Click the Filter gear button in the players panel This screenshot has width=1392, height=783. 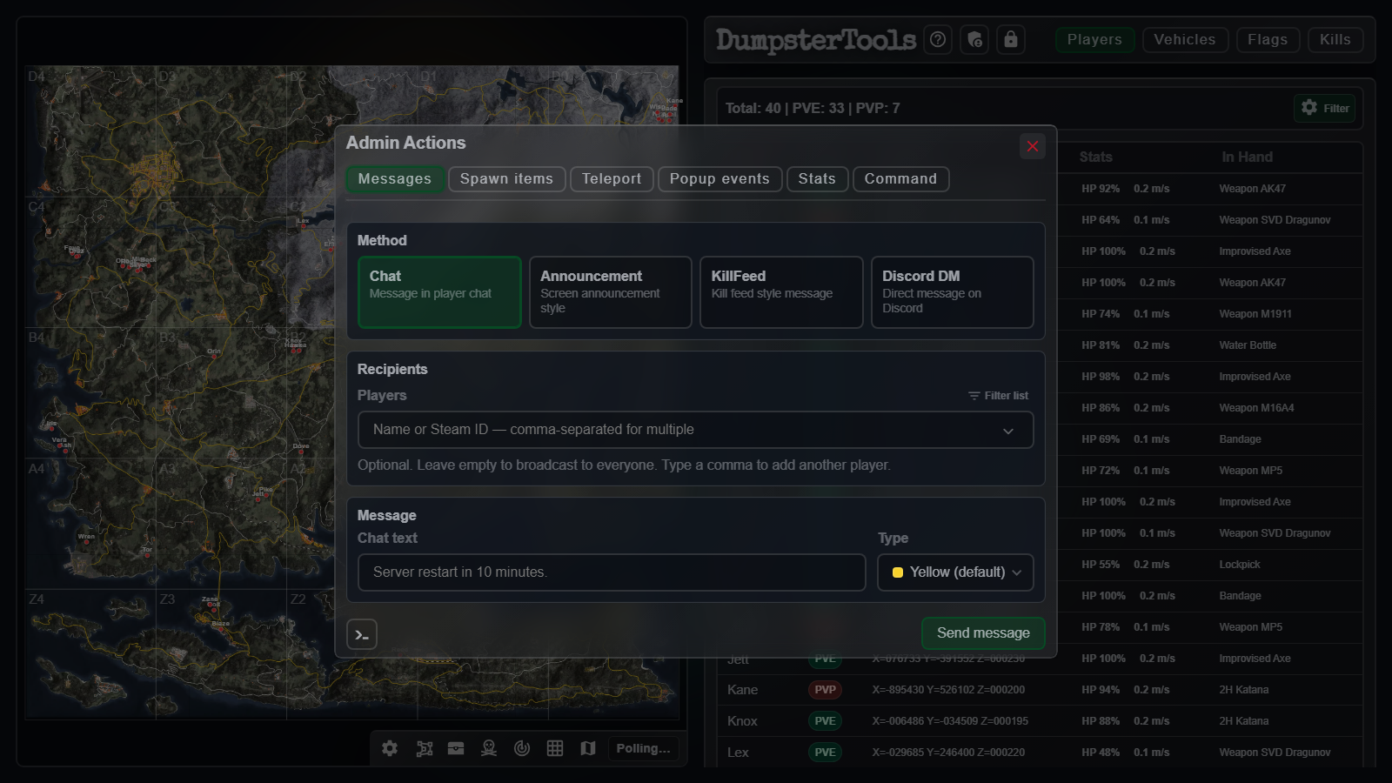click(x=1324, y=108)
